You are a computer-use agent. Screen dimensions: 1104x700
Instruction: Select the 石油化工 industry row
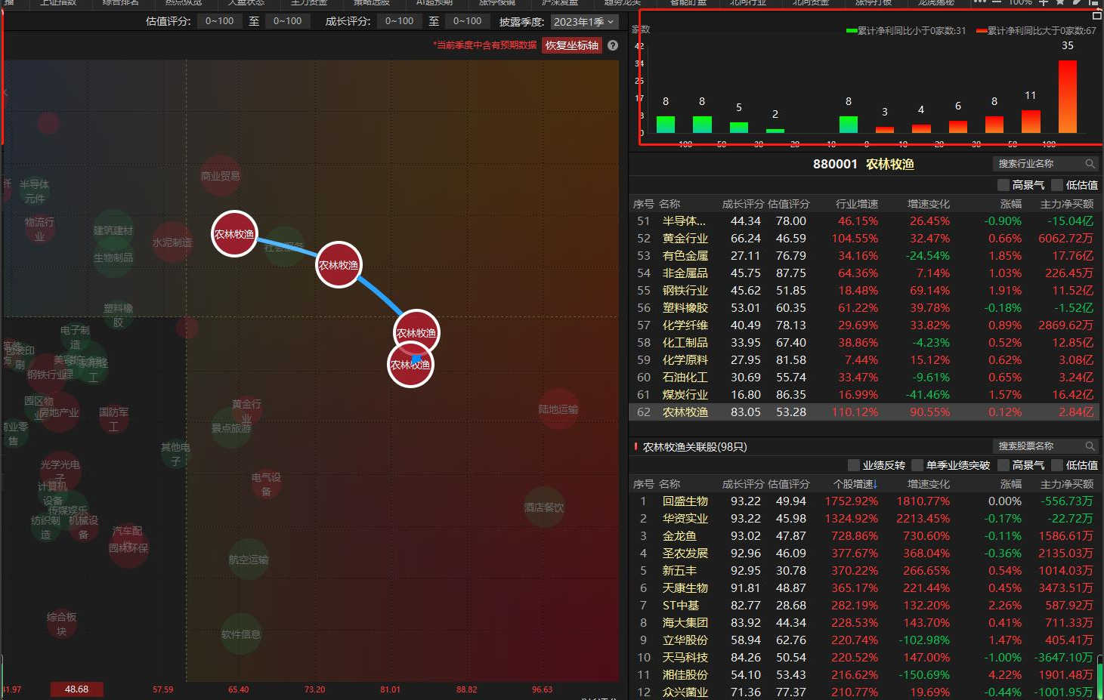click(864, 378)
